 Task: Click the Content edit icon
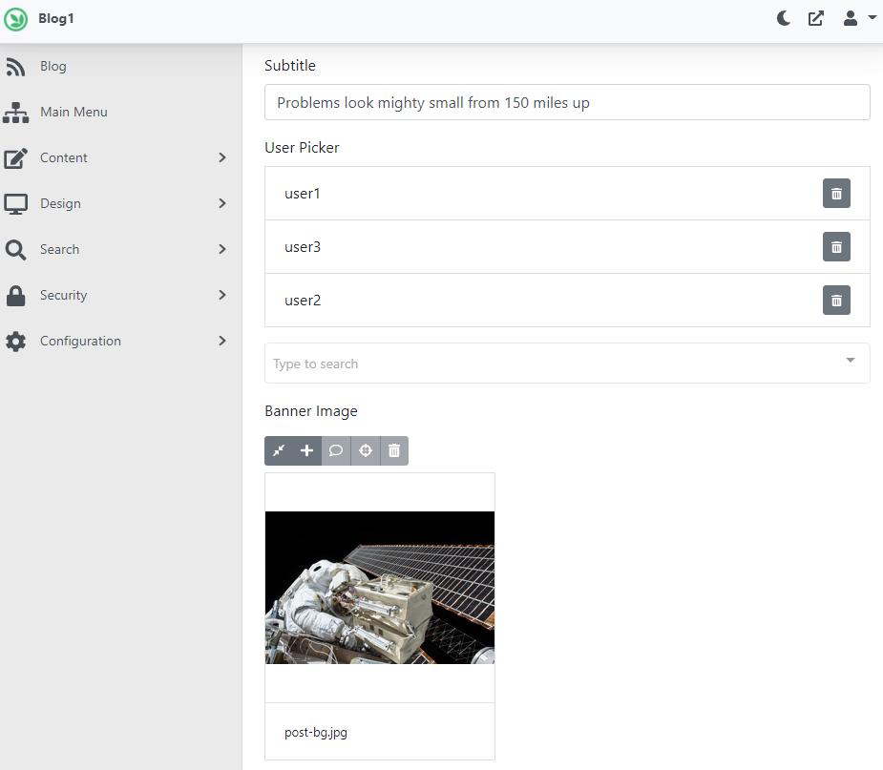pyautogui.click(x=16, y=158)
